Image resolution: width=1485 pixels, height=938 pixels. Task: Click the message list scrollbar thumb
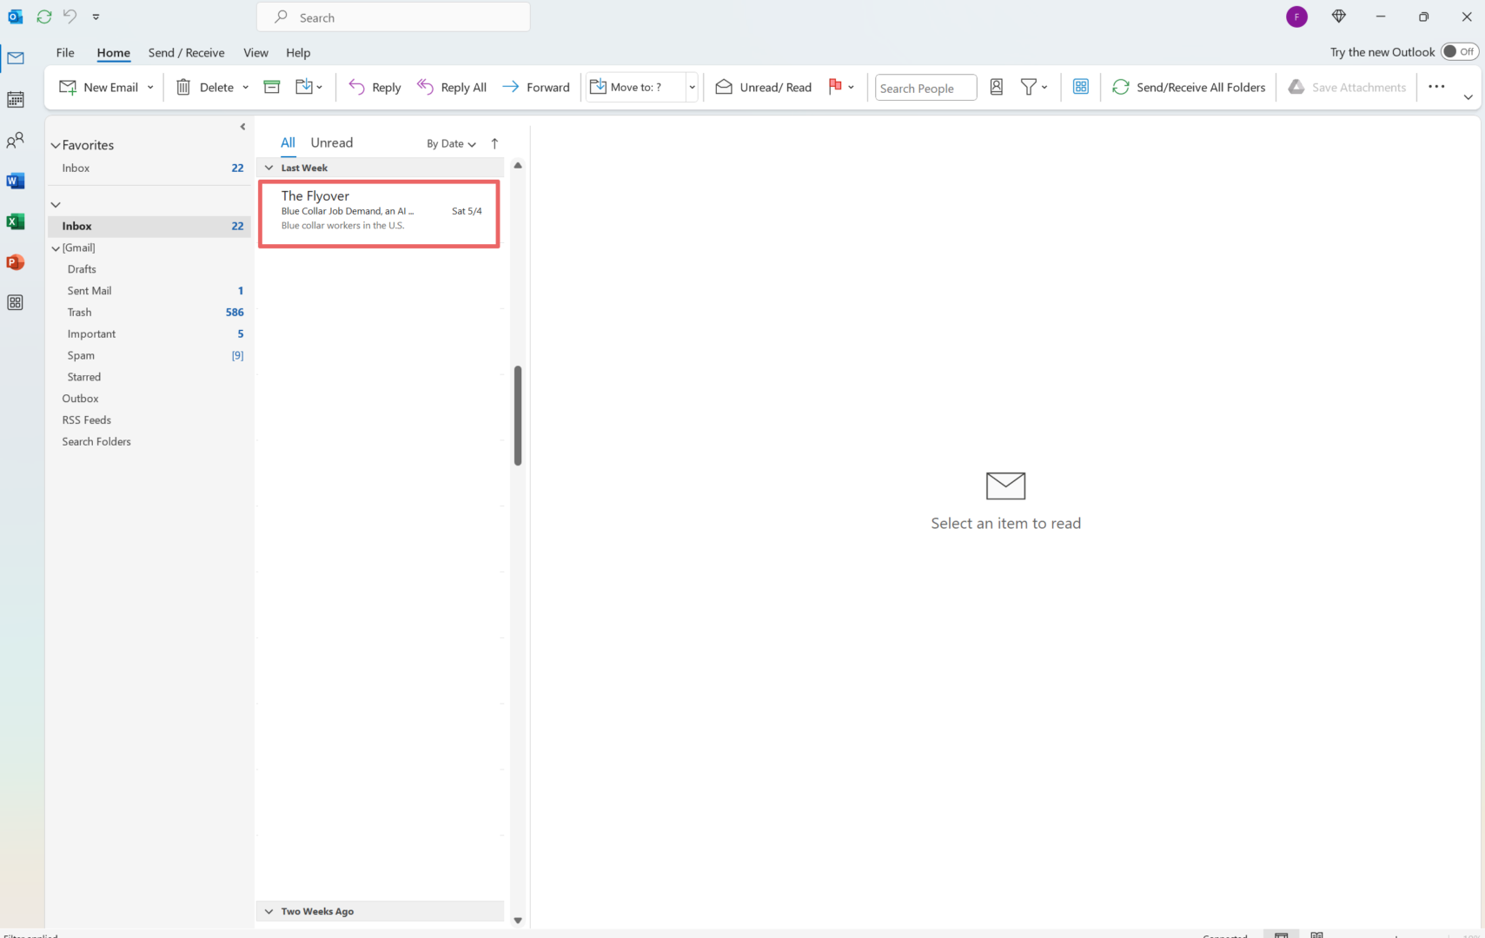coord(518,415)
